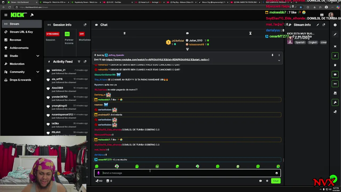Click the pin icon next to Kick logo
This screenshot has width=341, height=192.
pos(32,15)
